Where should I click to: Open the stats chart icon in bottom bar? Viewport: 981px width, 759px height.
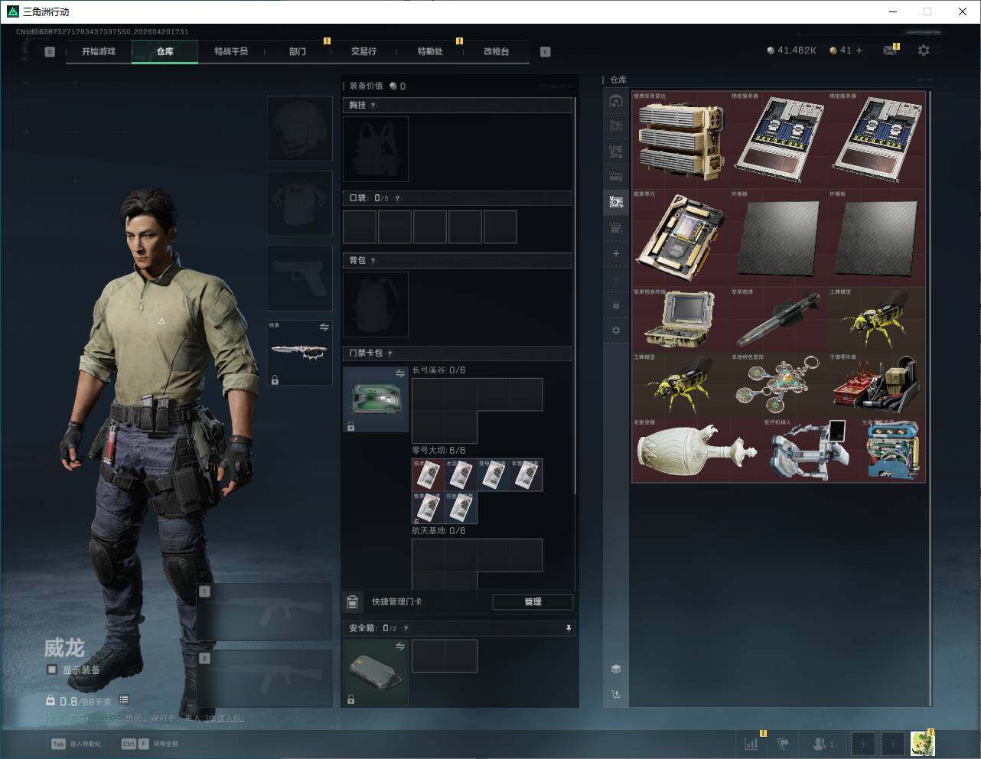coord(751,743)
